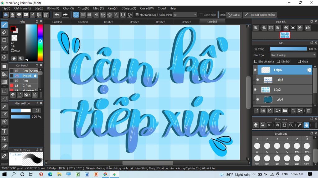The width and height of the screenshot is (318, 178).
Task: Open the Công cụ(T) menu
Action: click(129, 8)
